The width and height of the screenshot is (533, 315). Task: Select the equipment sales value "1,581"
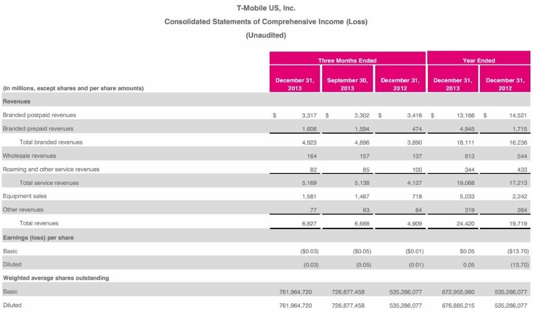tap(309, 196)
